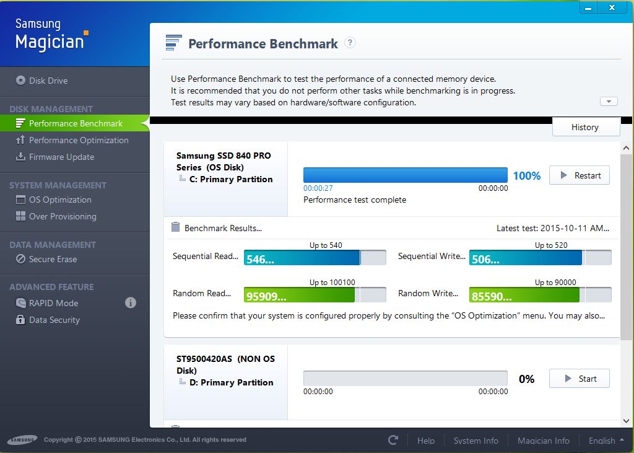Close the Magician window

612,7
